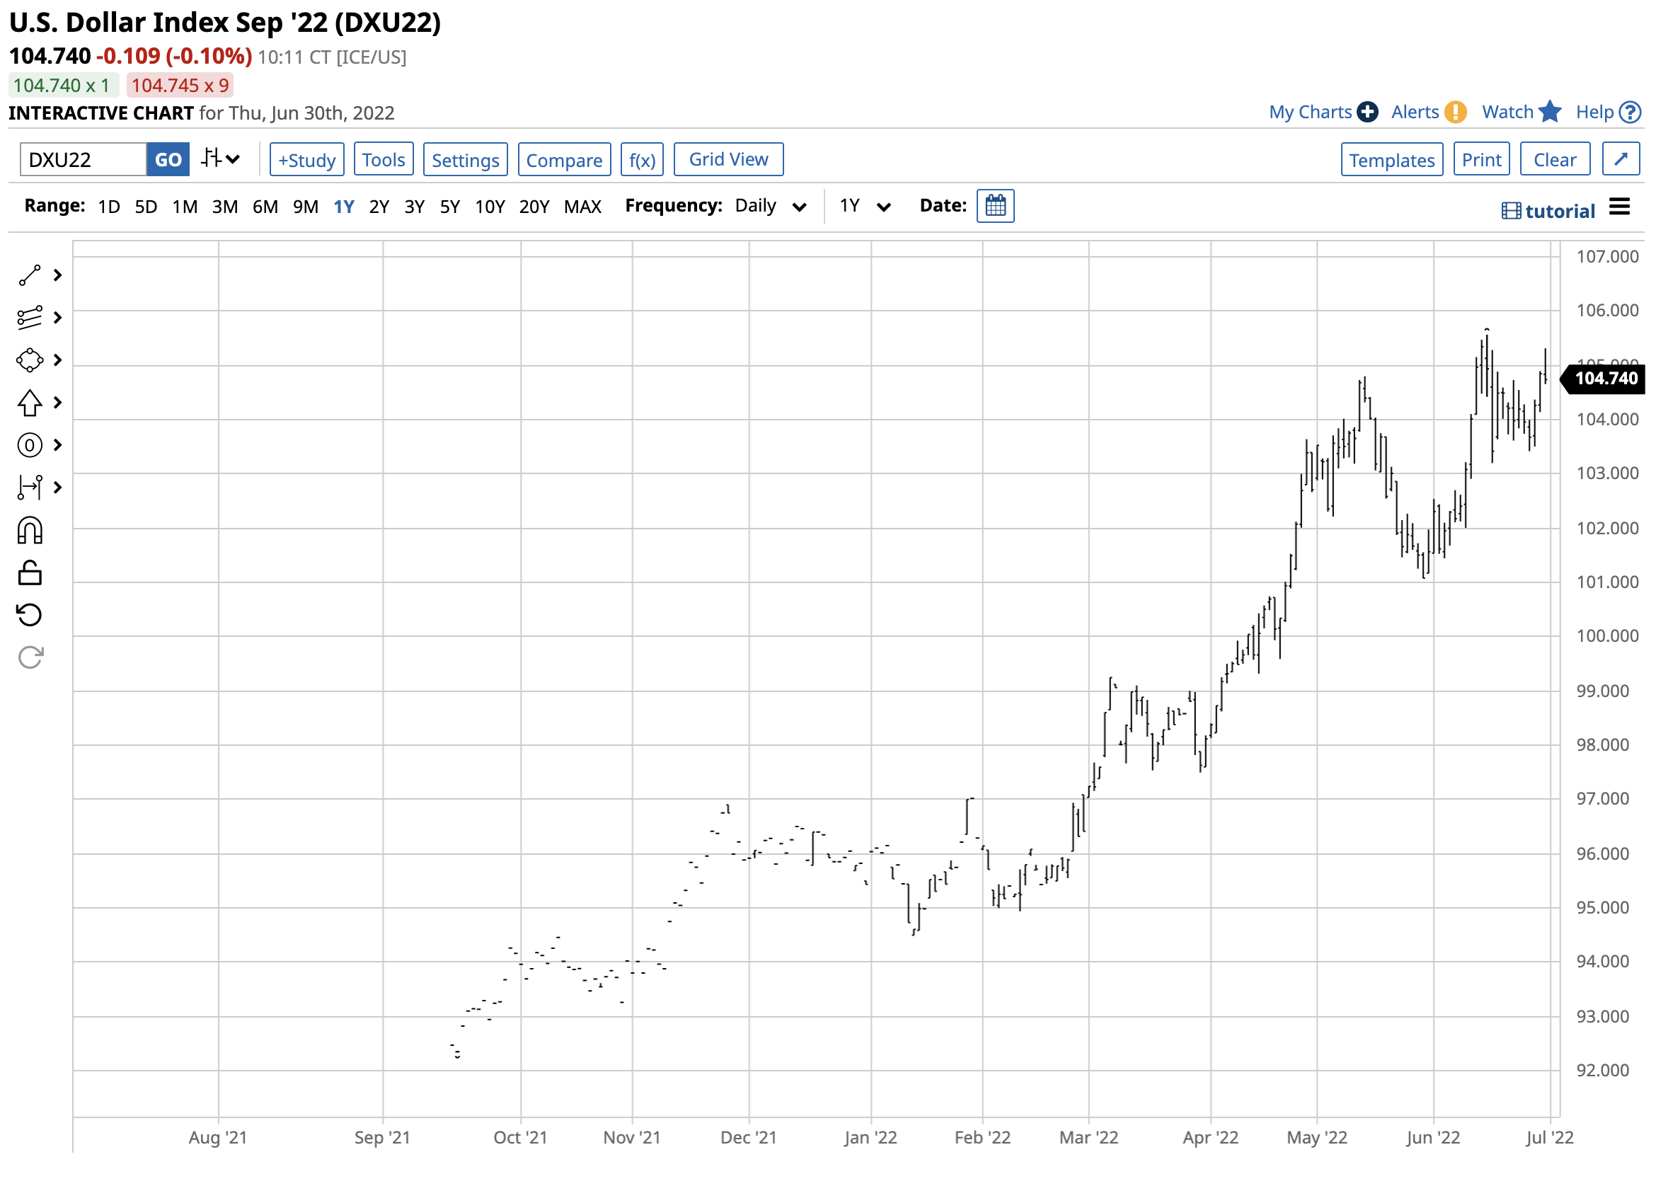Click the magnet snap mode icon
The width and height of the screenshot is (1656, 1186).
tap(30, 531)
